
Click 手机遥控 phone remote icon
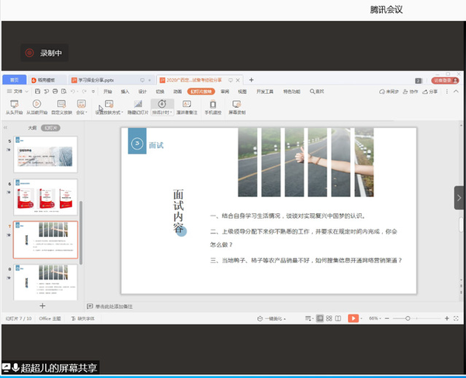pyautogui.click(x=213, y=104)
